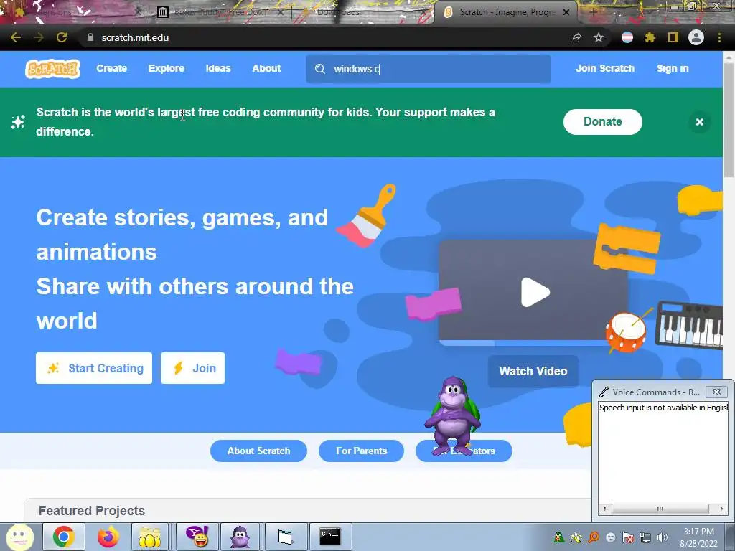Click Join Scratch in the navbar
The image size is (735, 551).
[604, 68]
